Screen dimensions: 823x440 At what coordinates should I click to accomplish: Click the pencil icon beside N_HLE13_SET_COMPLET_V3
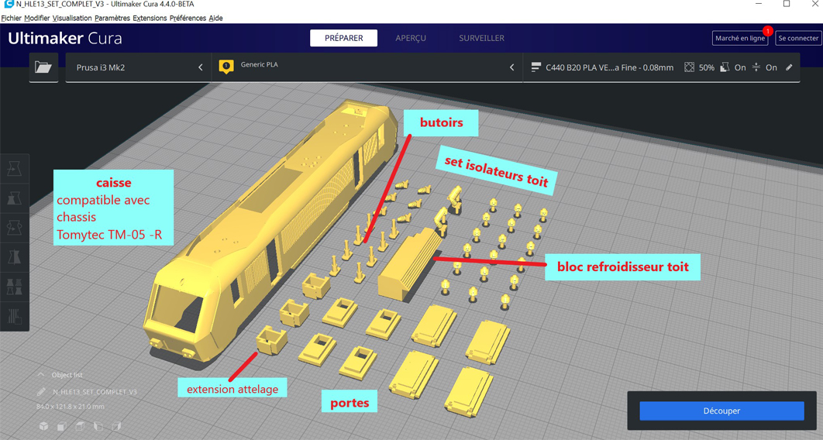tap(42, 392)
